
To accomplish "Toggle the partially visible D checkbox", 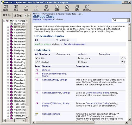I will [122, 58].
